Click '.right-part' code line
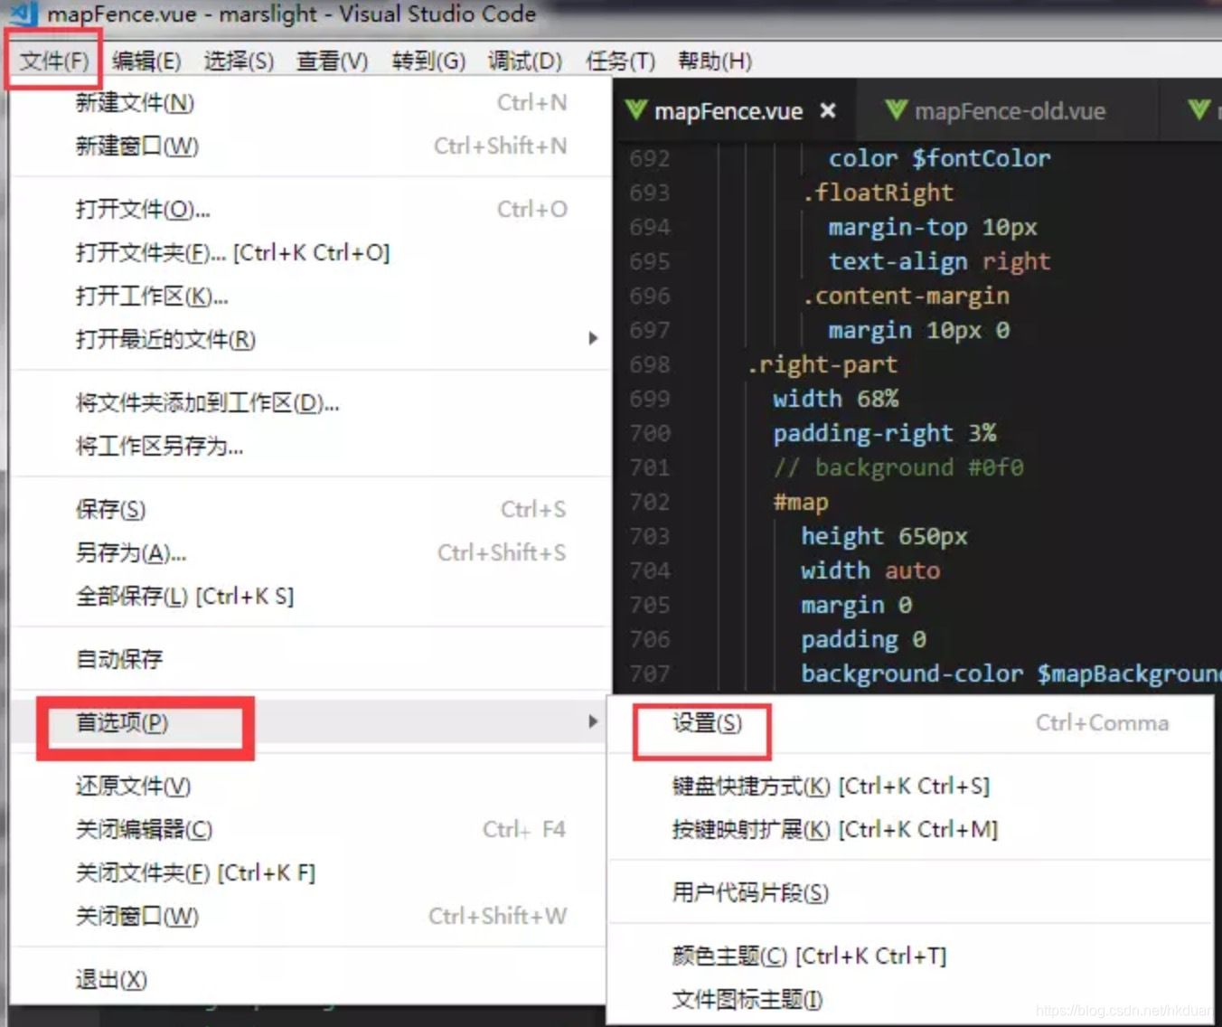Viewport: 1222px width, 1027px height. pyautogui.click(x=822, y=364)
